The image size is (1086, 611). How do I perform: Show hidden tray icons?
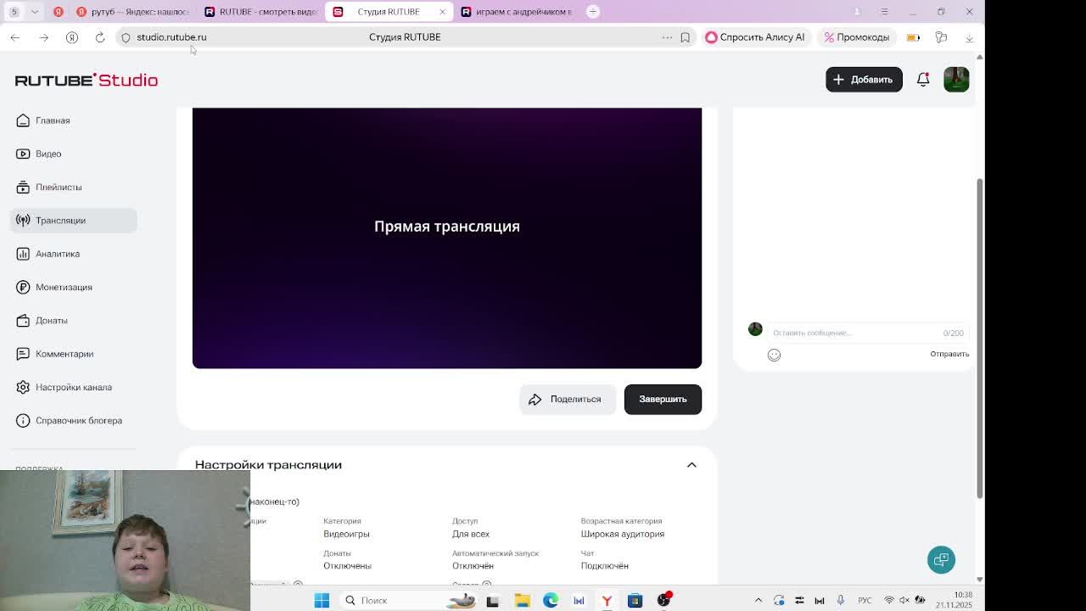tap(759, 601)
